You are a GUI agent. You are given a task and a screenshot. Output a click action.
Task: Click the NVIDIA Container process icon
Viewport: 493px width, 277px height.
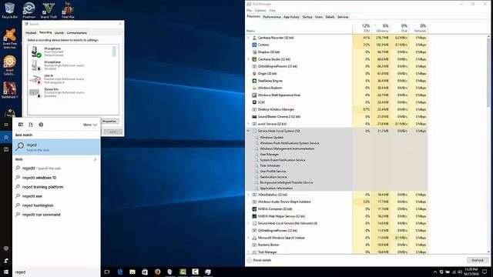[x=254, y=209]
